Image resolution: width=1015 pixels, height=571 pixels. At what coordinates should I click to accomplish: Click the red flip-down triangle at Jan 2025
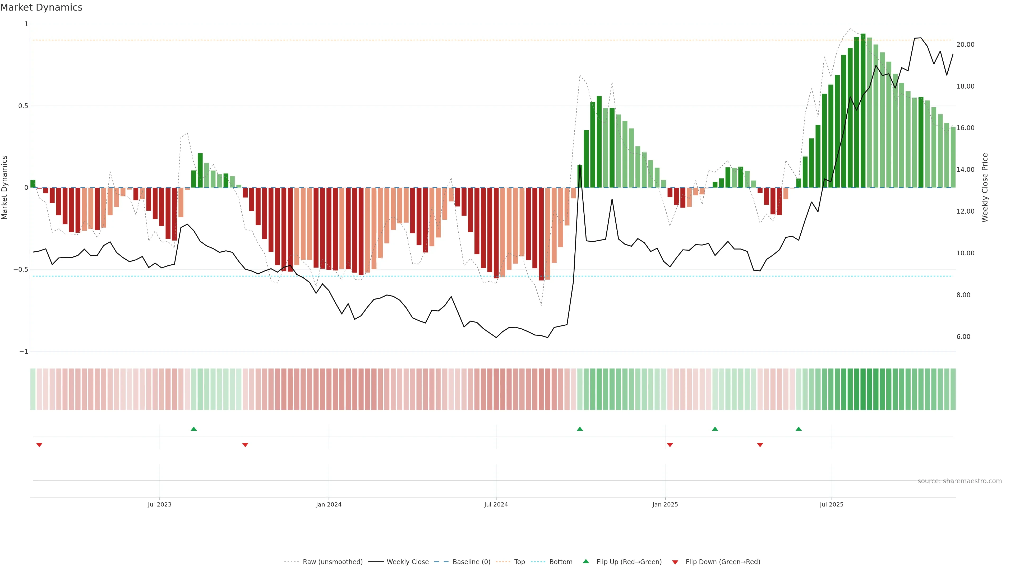(x=670, y=445)
